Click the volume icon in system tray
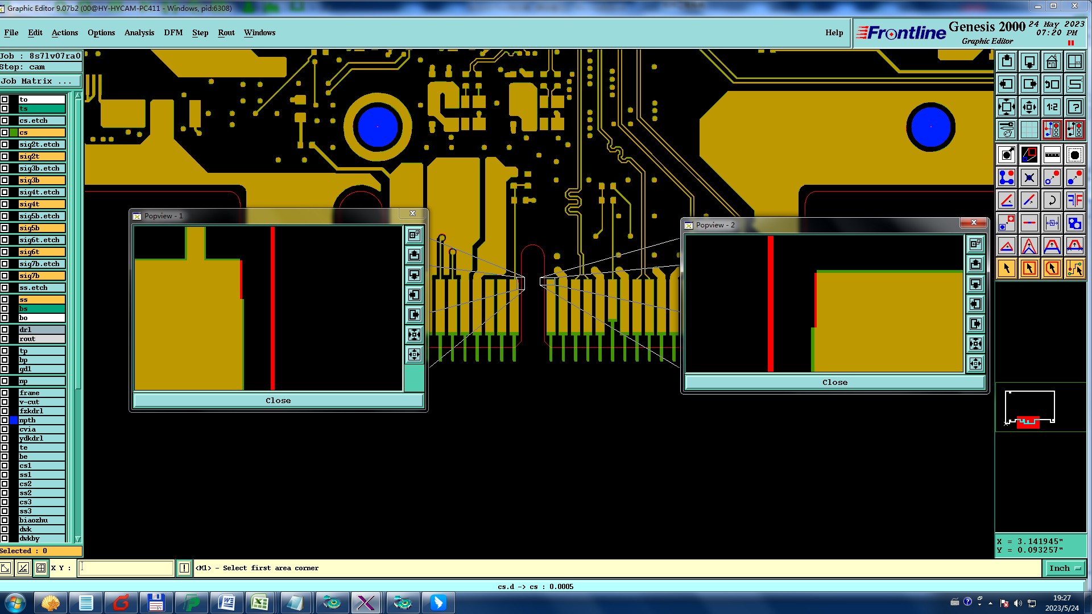Viewport: 1092px width, 614px height. (x=1018, y=603)
